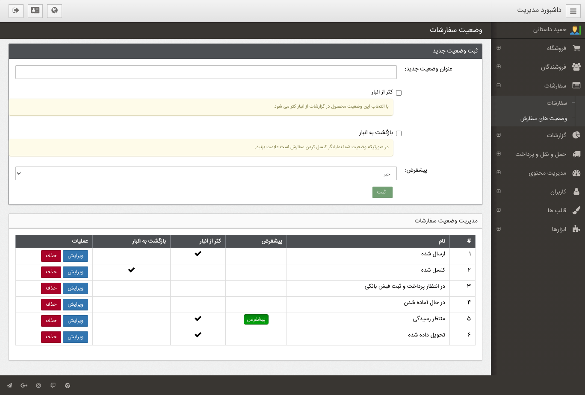585x395 pixels.
Task: Open the سفارشات submenu item
Action: (x=556, y=103)
